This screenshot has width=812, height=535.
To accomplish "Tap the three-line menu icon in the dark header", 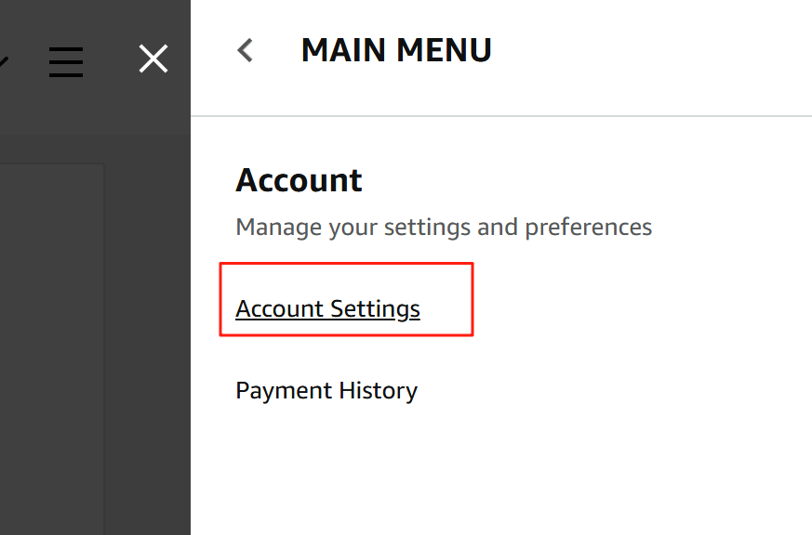I will [x=66, y=61].
